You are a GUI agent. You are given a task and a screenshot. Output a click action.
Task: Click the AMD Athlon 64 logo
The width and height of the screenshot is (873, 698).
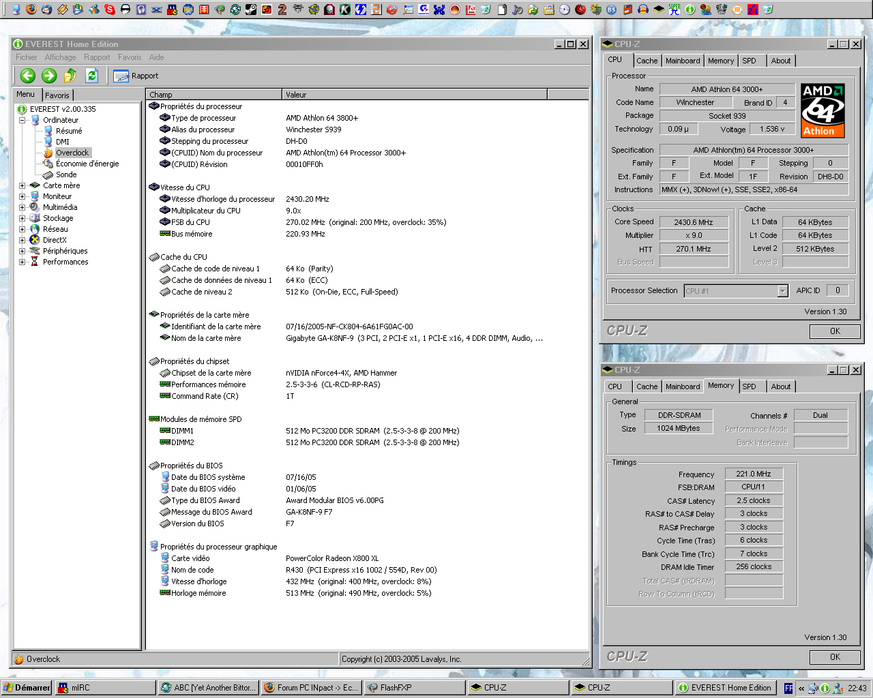coord(823,110)
